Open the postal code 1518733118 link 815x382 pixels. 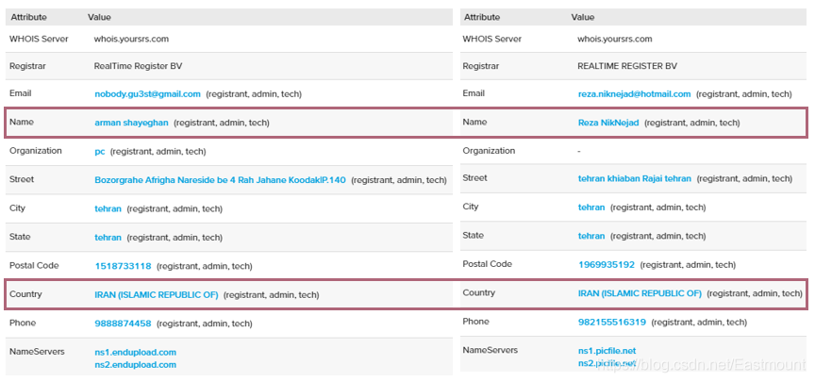[123, 266]
